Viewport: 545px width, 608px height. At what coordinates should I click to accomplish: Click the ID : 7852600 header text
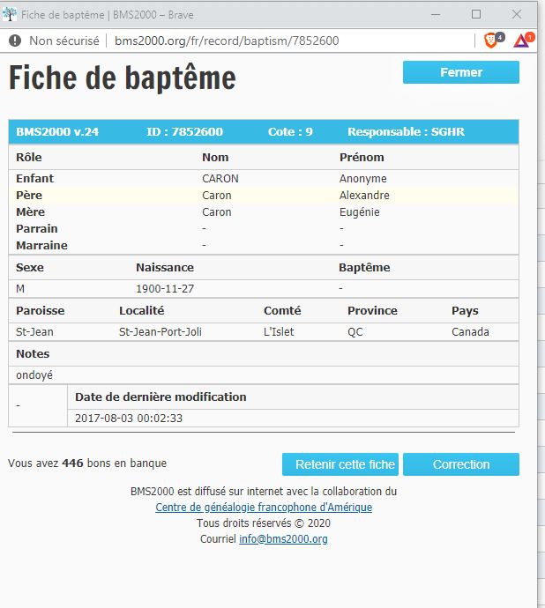pos(185,132)
